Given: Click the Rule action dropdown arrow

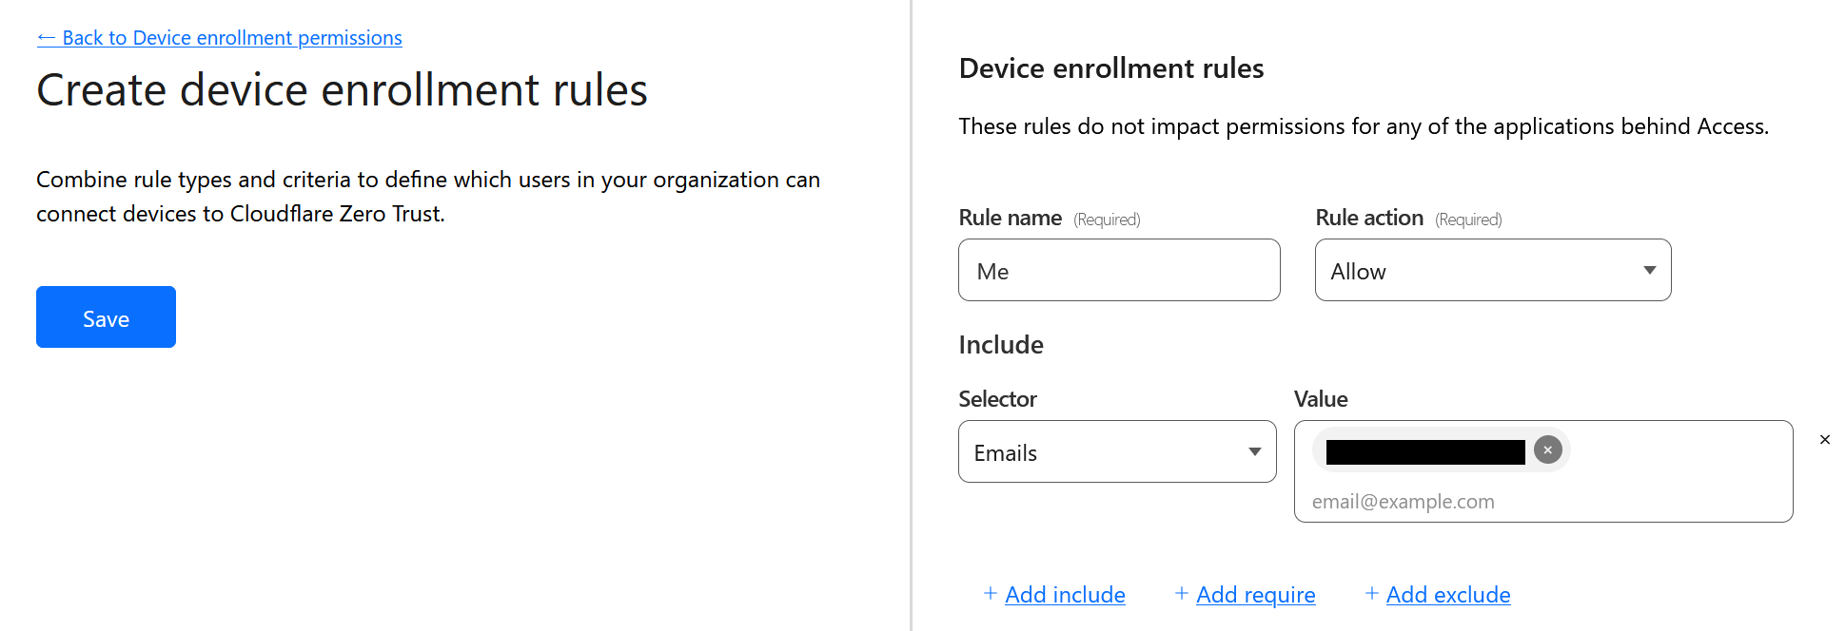Looking at the screenshot, I should click(1649, 271).
